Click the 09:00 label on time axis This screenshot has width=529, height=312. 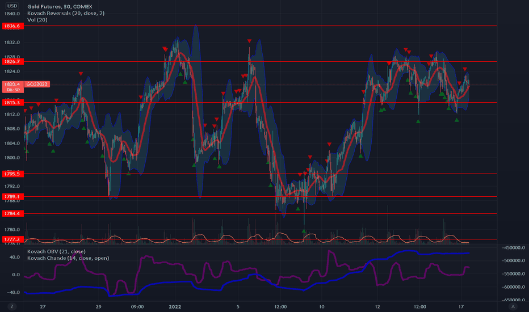(137, 306)
